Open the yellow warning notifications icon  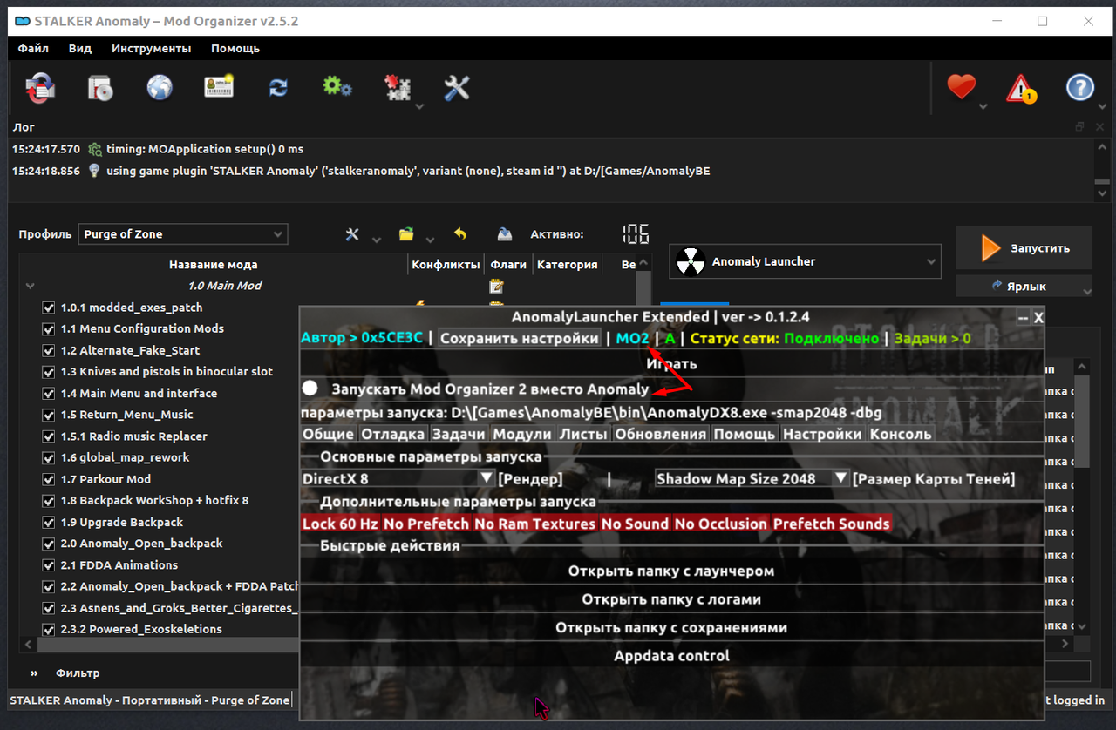pyautogui.click(x=1021, y=88)
